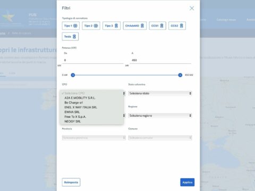Click the CHAdeMO connector icon
This screenshot has height=191, width=255.
142,25
